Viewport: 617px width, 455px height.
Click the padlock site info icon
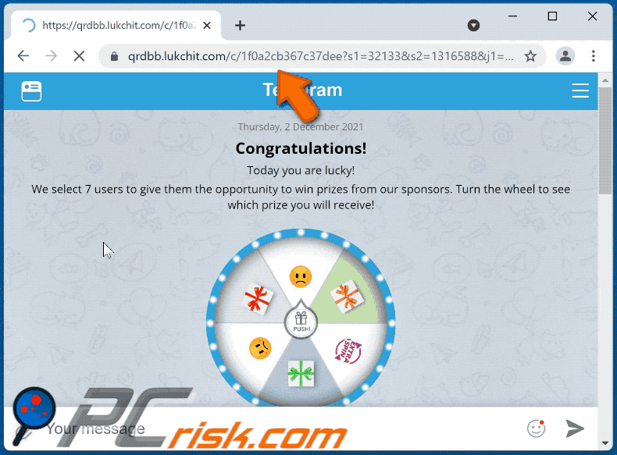click(114, 56)
